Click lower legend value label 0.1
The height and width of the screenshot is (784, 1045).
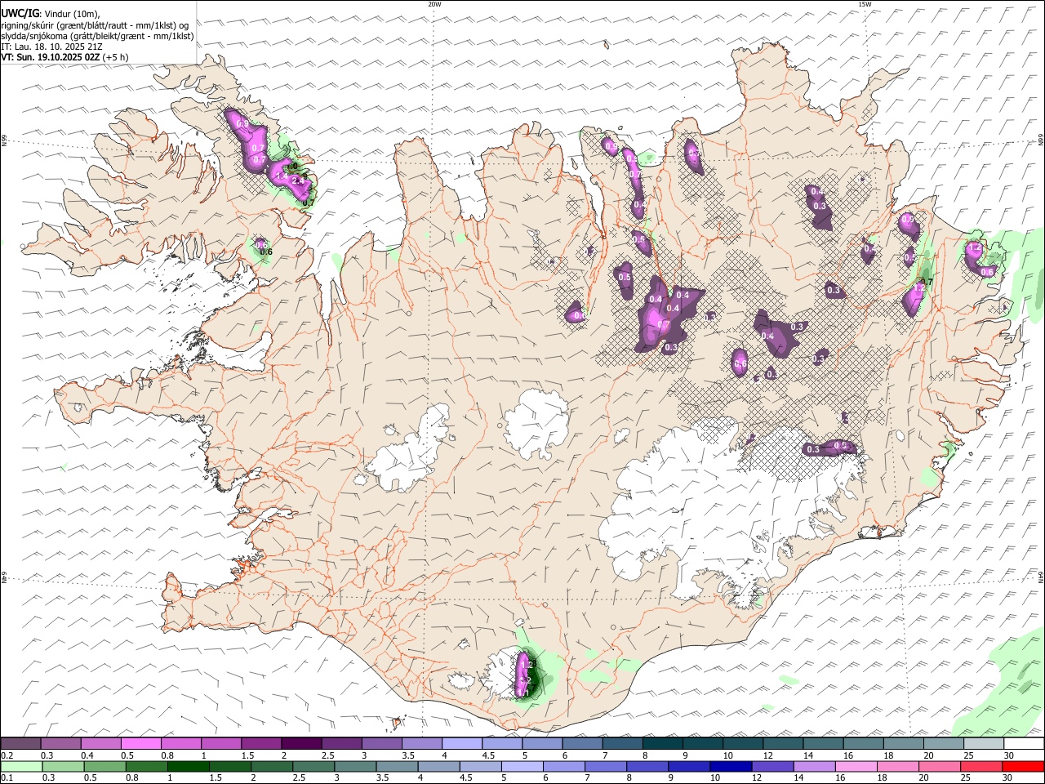[x=7, y=778]
